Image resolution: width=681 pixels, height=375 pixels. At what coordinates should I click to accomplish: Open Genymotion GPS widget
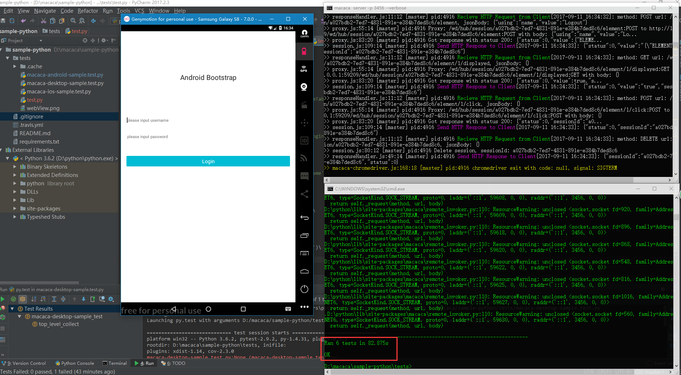tap(305, 69)
